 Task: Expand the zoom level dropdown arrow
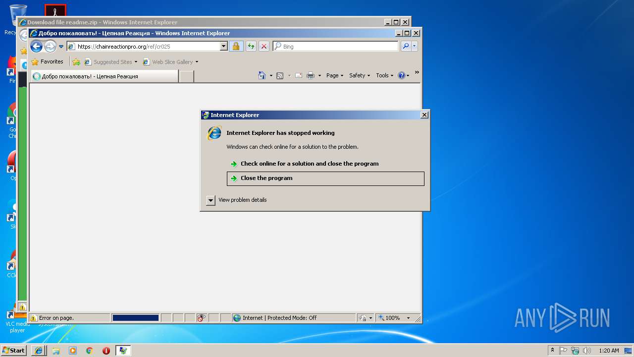pos(408,318)
